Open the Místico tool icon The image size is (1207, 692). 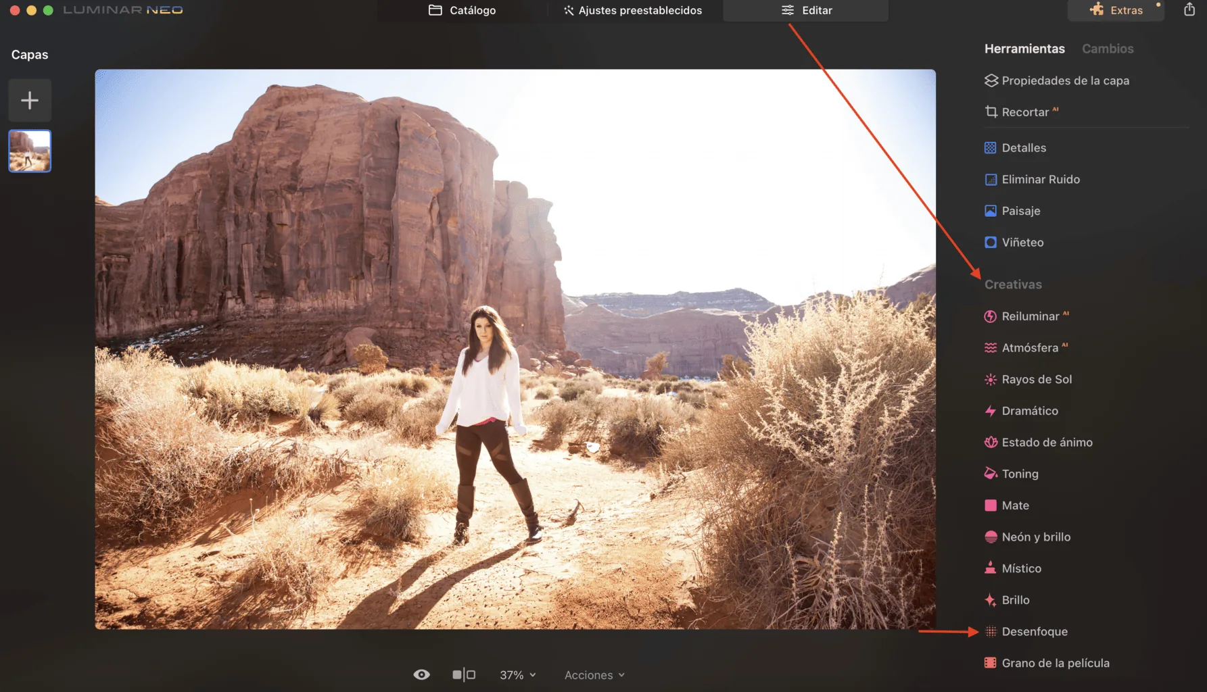click(x=991, y=568)
